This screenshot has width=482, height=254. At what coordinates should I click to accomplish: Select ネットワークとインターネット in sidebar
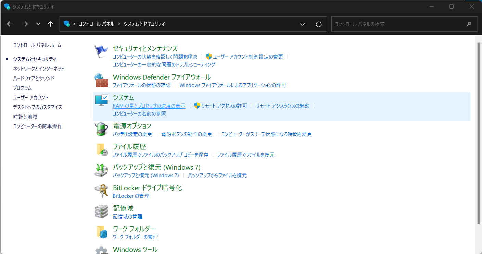click(39, 69)
